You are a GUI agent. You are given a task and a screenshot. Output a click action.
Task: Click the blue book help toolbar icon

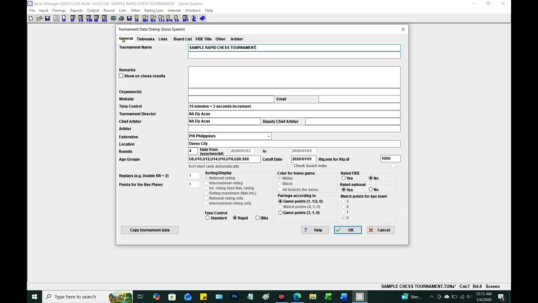(202, 18)
